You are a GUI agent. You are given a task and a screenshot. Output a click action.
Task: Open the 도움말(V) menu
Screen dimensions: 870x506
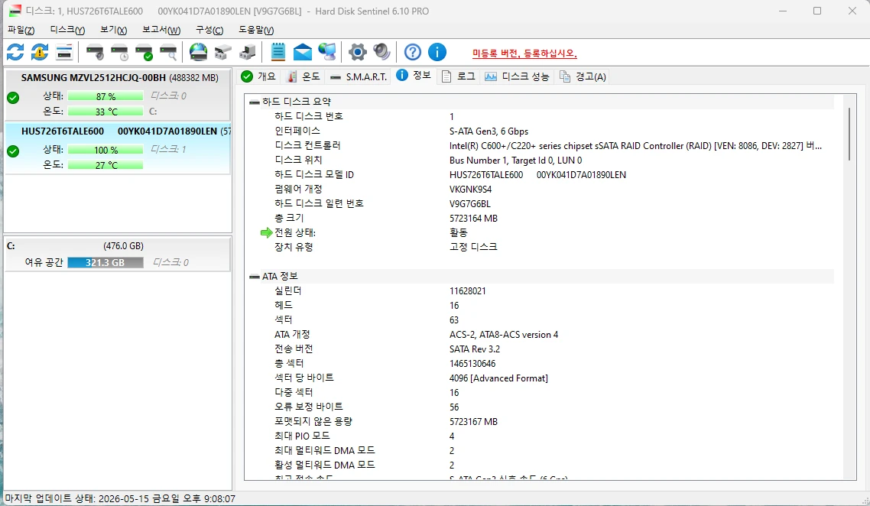(x=256, y=30)
